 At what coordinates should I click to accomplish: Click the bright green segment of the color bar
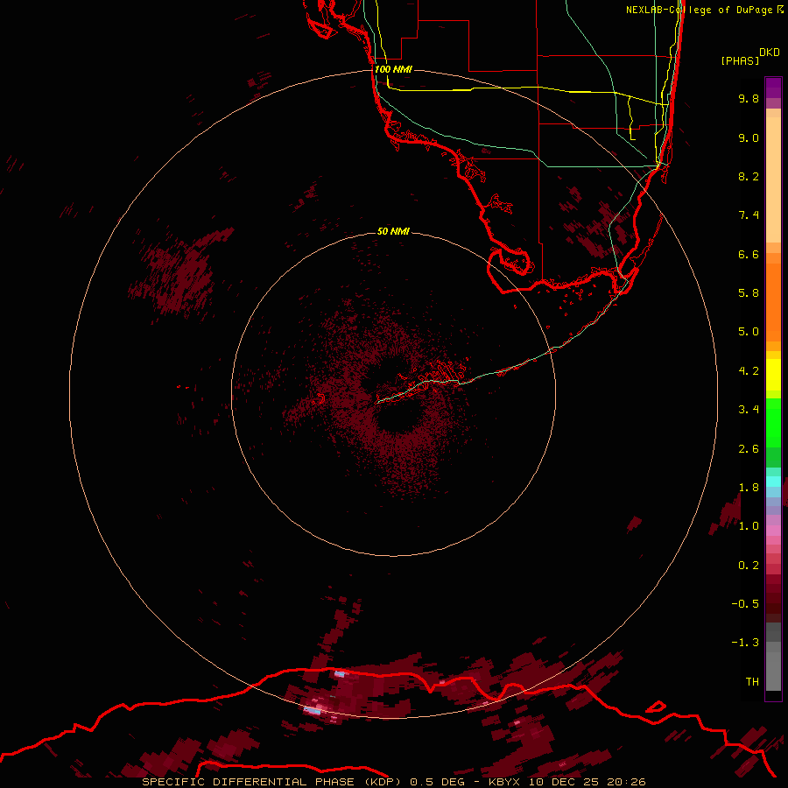[773, 422]
